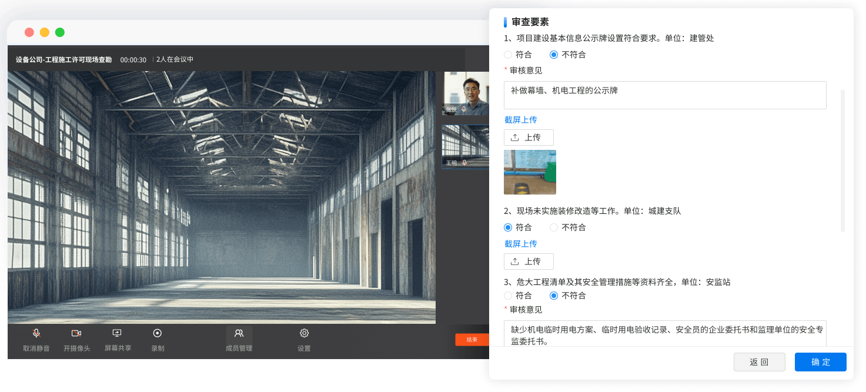This screenshot has height=392, width=866.
Task: Open the member management panel
Action: click(239, 334)
